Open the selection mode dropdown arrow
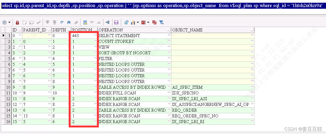Screen dimensions: 326x134 pos(9,22)
